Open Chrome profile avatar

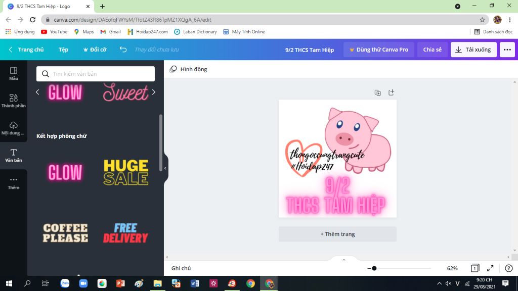click(497, 20)
